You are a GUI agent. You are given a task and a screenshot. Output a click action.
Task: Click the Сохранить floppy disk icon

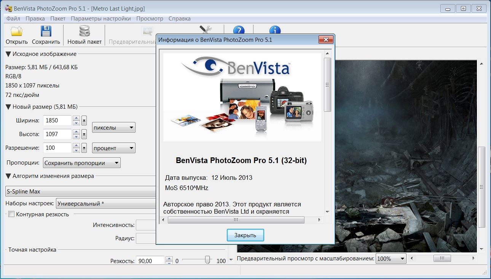[46, 32]
